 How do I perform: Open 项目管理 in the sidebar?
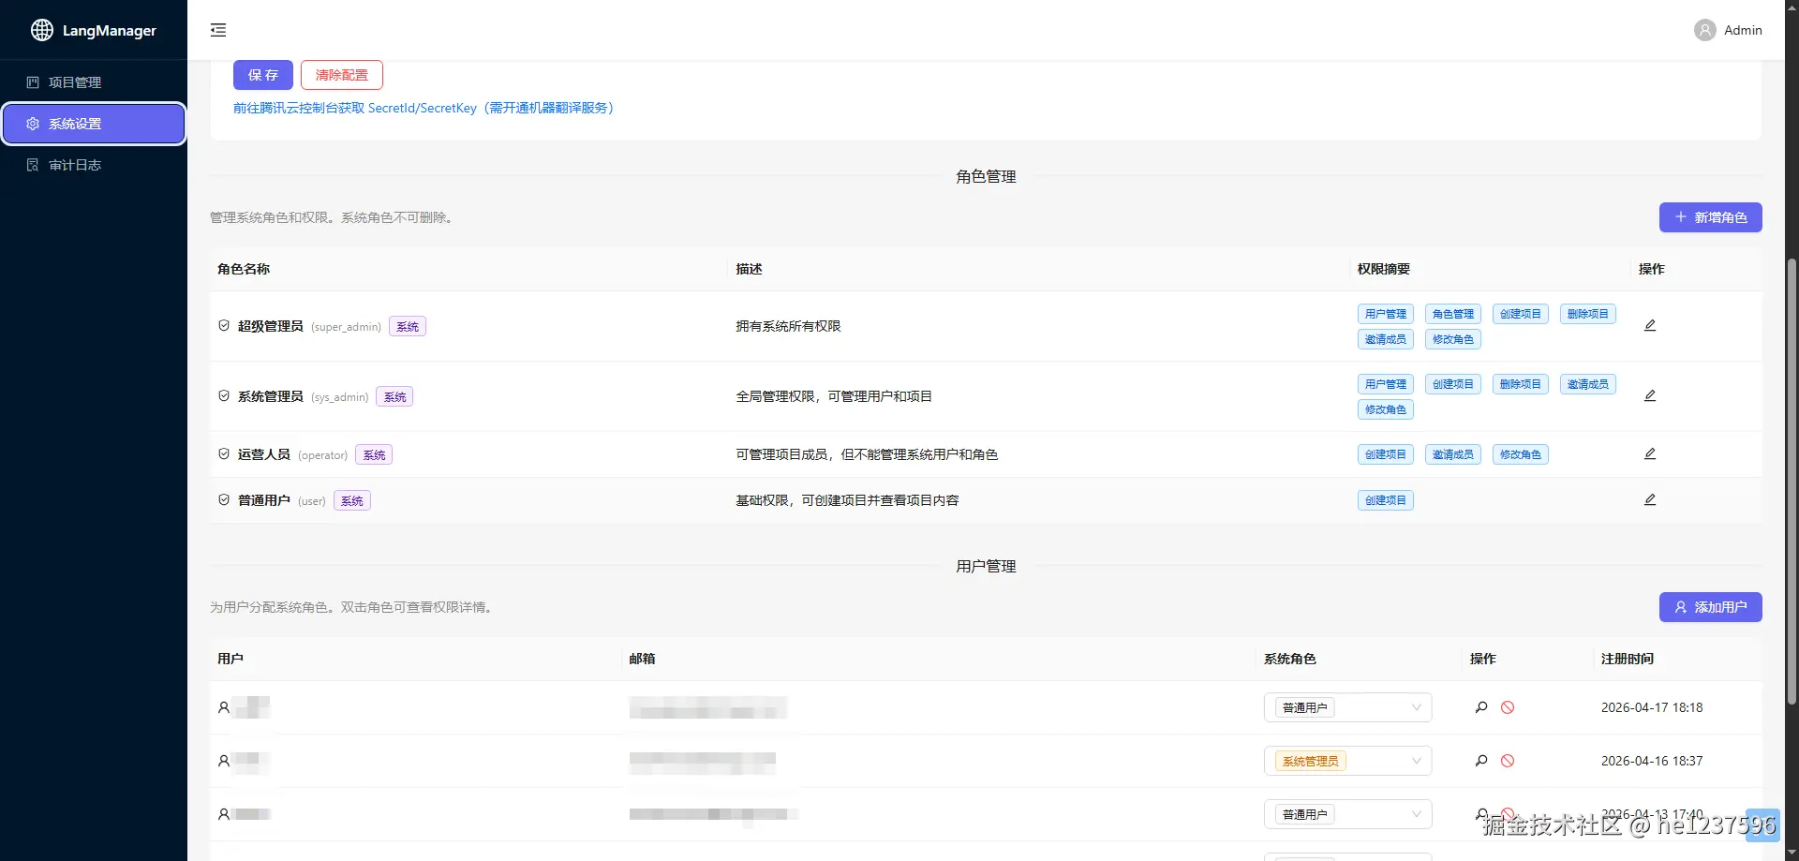click(x=94, y=82)
